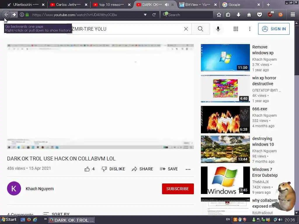Search with your voice microphone icon
Screen dimensions: 299x224
point(218,29)
